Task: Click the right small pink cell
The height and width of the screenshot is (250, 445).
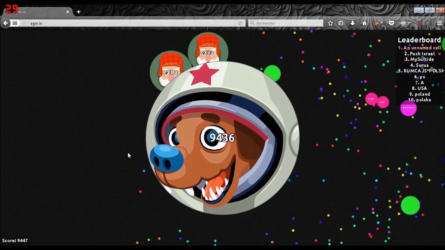Action: (383, 102)
